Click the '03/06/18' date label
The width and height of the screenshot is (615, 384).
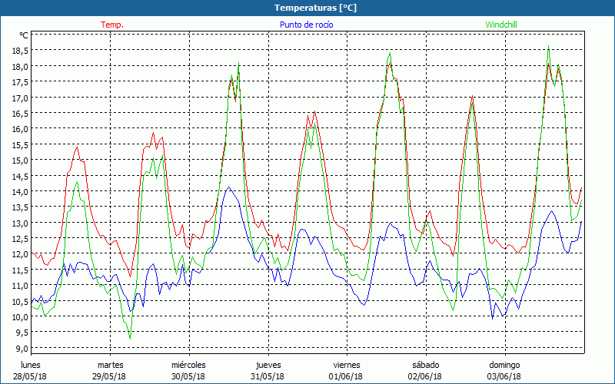[504, 376]
